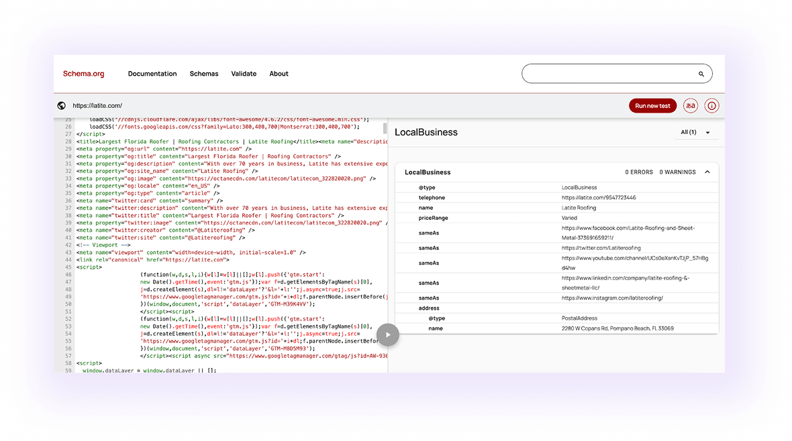Click the GTM-M39K4VV line 50
Screen dimensions: 792x441
pos(228,304)
